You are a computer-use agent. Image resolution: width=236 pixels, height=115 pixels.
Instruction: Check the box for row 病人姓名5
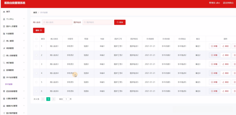point(36,82)
